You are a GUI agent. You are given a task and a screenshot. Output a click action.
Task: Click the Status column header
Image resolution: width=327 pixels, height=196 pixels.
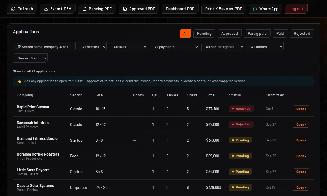click(235, 95)
